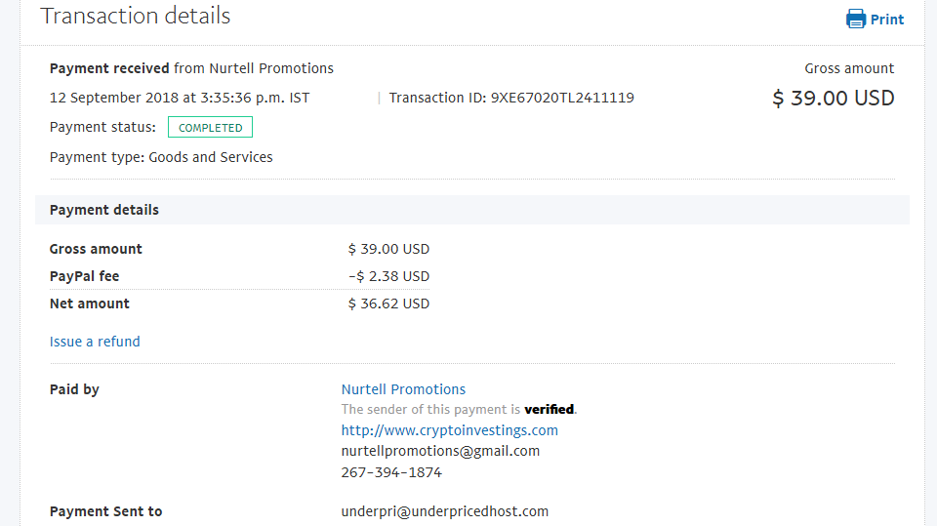Click the Paid by label

[x=74, y=389]
